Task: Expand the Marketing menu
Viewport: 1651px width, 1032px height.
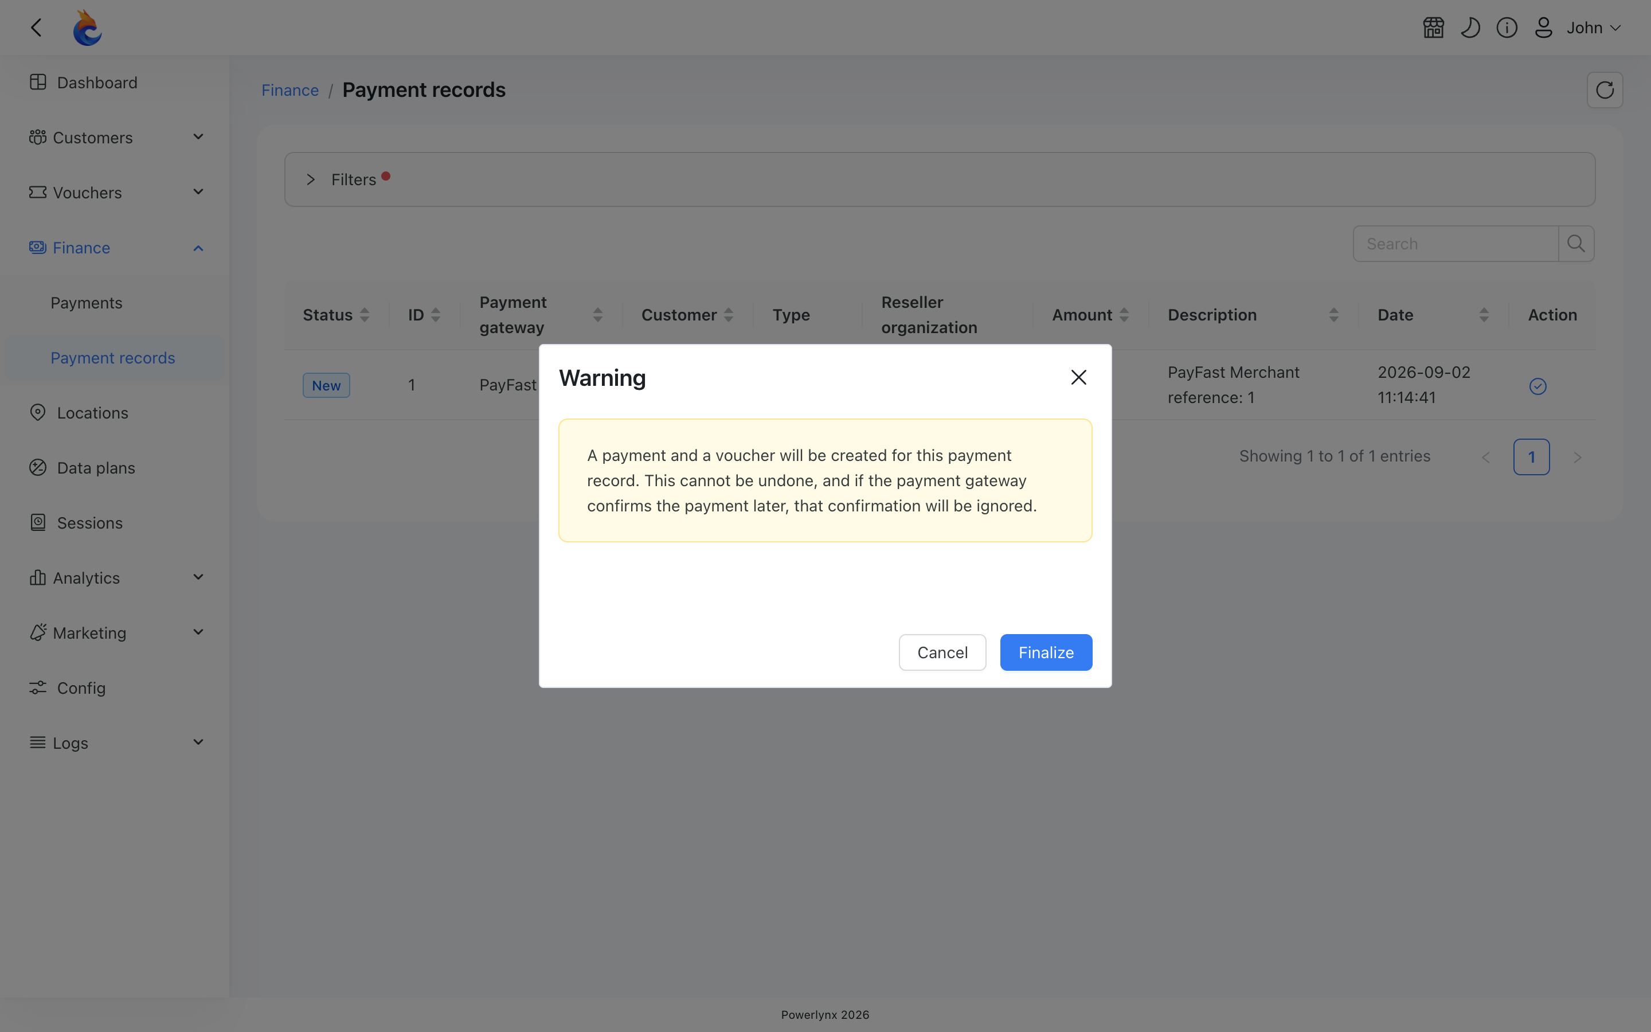Action: coord(115,633)
